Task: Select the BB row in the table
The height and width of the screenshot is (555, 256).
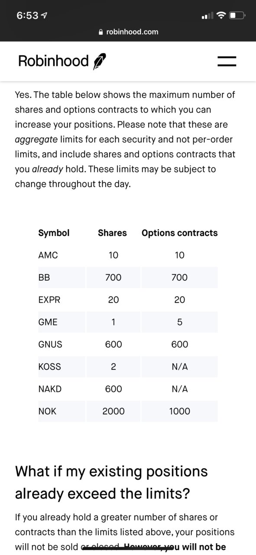Action: 128,277
